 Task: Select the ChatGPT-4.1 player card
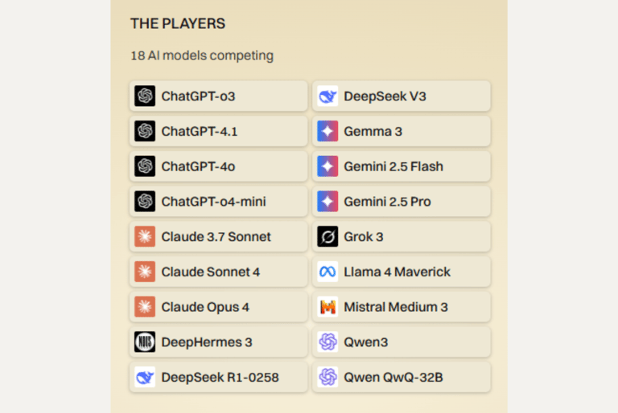click(x=218, y=132)
